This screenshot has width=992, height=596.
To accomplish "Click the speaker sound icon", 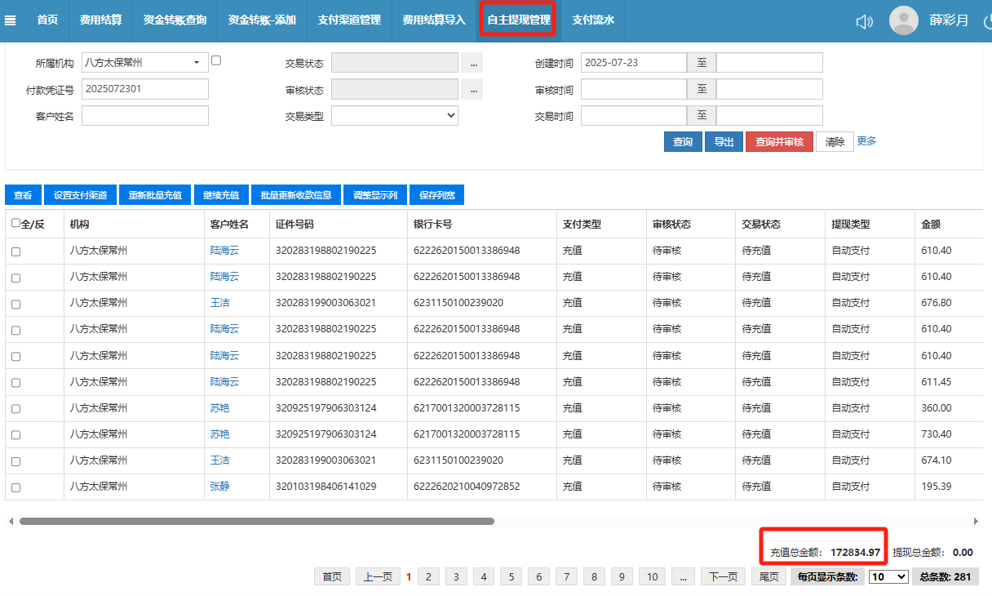I will (864, 21).
